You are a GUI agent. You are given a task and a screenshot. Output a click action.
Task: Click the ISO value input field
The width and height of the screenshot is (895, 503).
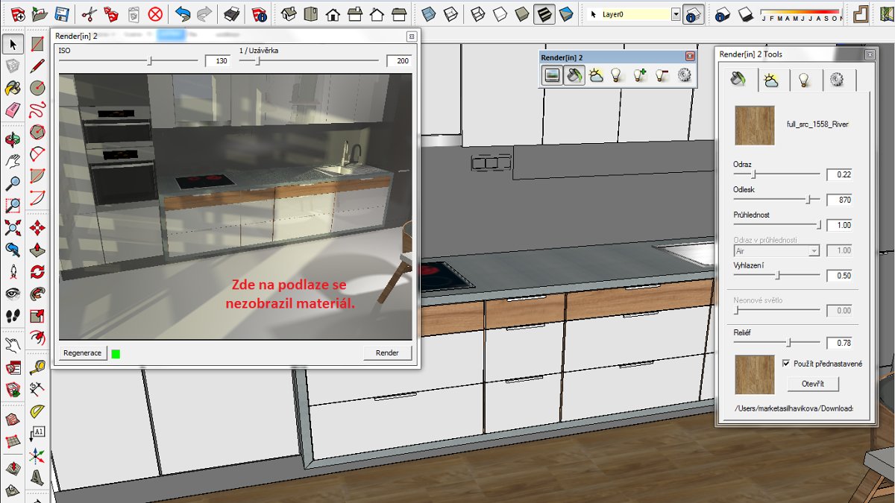216,61
